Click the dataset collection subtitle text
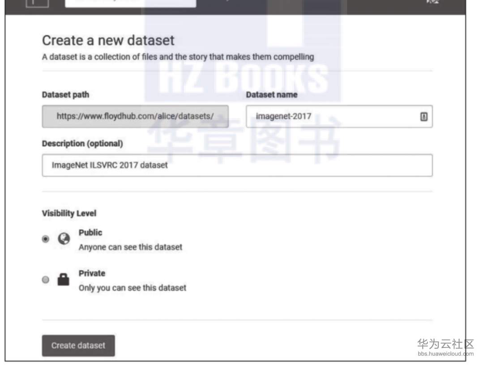 coord(178,57)
